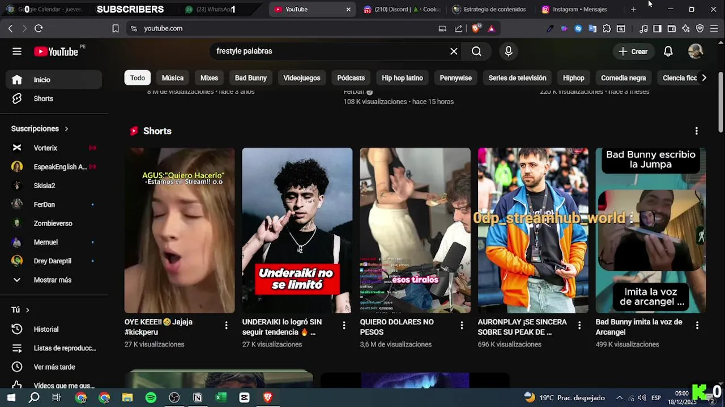
Task: Expand Mostrar más subscriptions
Action: pos(54,280)
